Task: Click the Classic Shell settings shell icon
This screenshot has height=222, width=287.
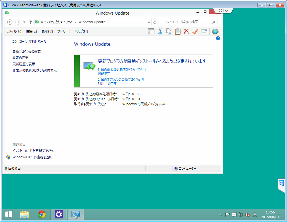Action: (x=215, y=31)
